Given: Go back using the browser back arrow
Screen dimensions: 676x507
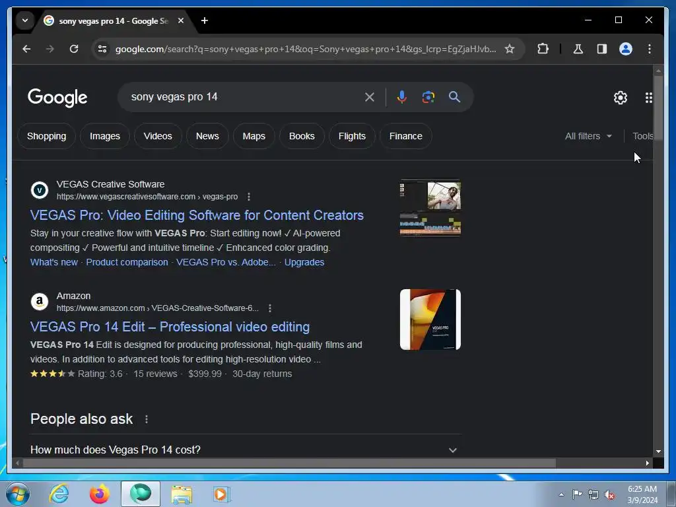Looking at the screenshot, I should click(26, 49).
